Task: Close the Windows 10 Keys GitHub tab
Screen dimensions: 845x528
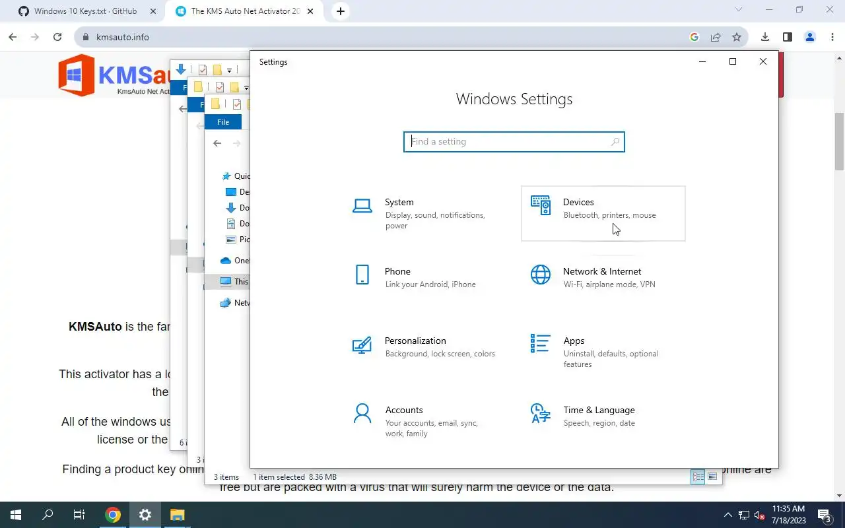Action: pos(152,11)
